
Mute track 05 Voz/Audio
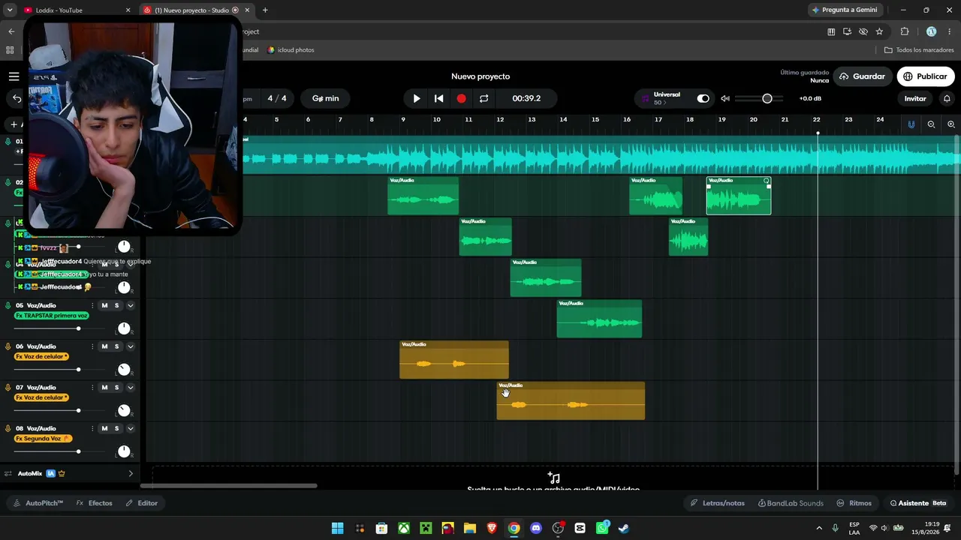(x=104, y=305)
